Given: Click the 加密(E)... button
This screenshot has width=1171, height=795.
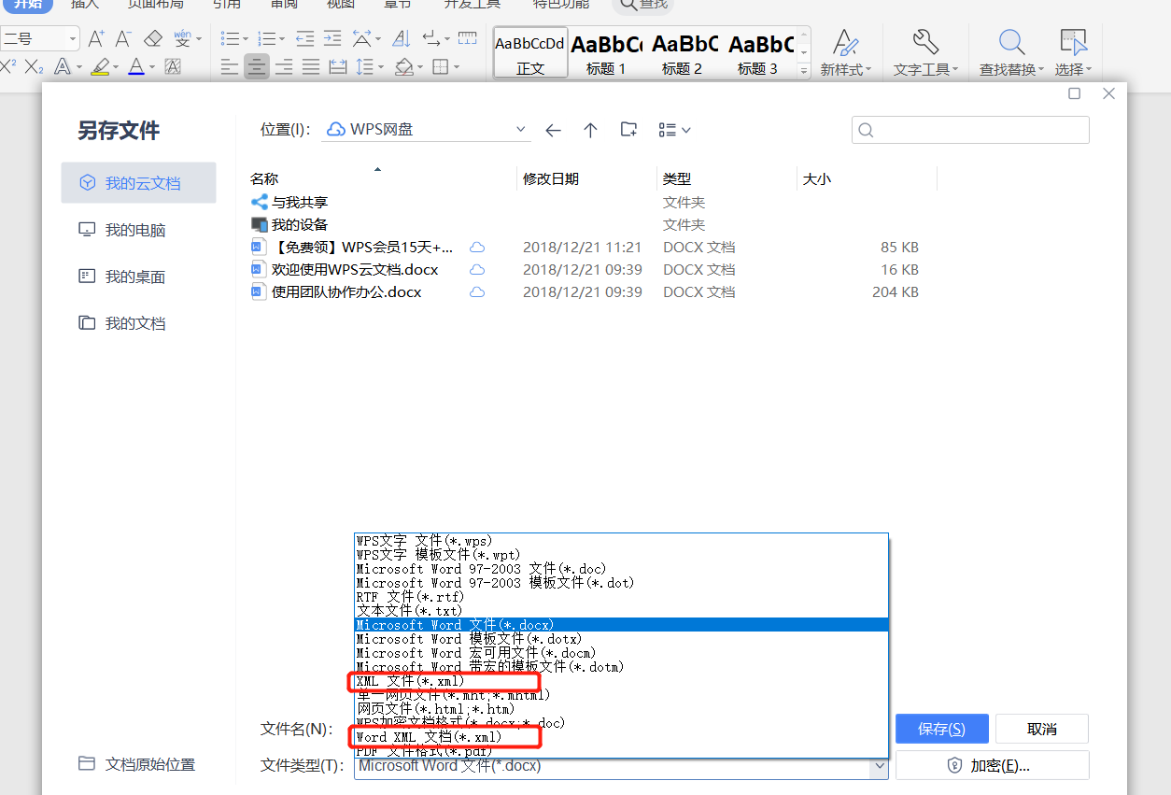Looking at the screenshot, I should (992, 765).
